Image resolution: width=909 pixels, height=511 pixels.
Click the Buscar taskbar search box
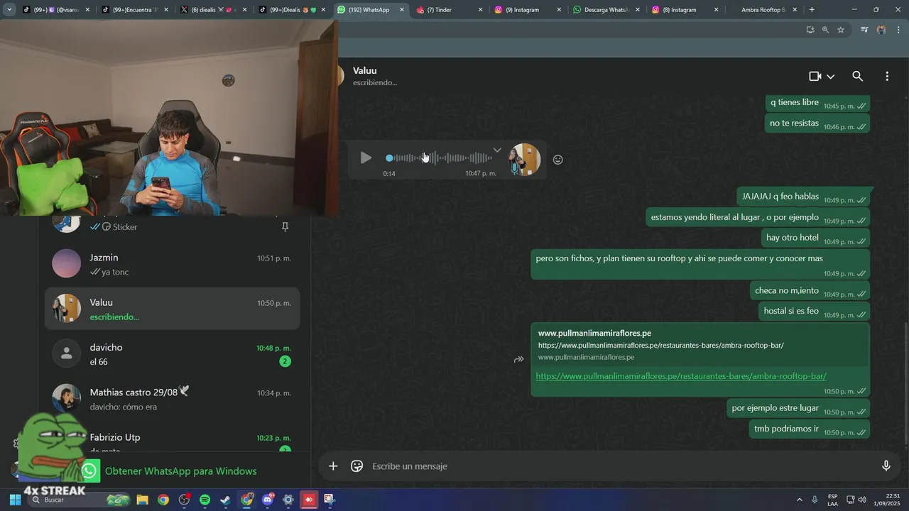coord(78,500)
